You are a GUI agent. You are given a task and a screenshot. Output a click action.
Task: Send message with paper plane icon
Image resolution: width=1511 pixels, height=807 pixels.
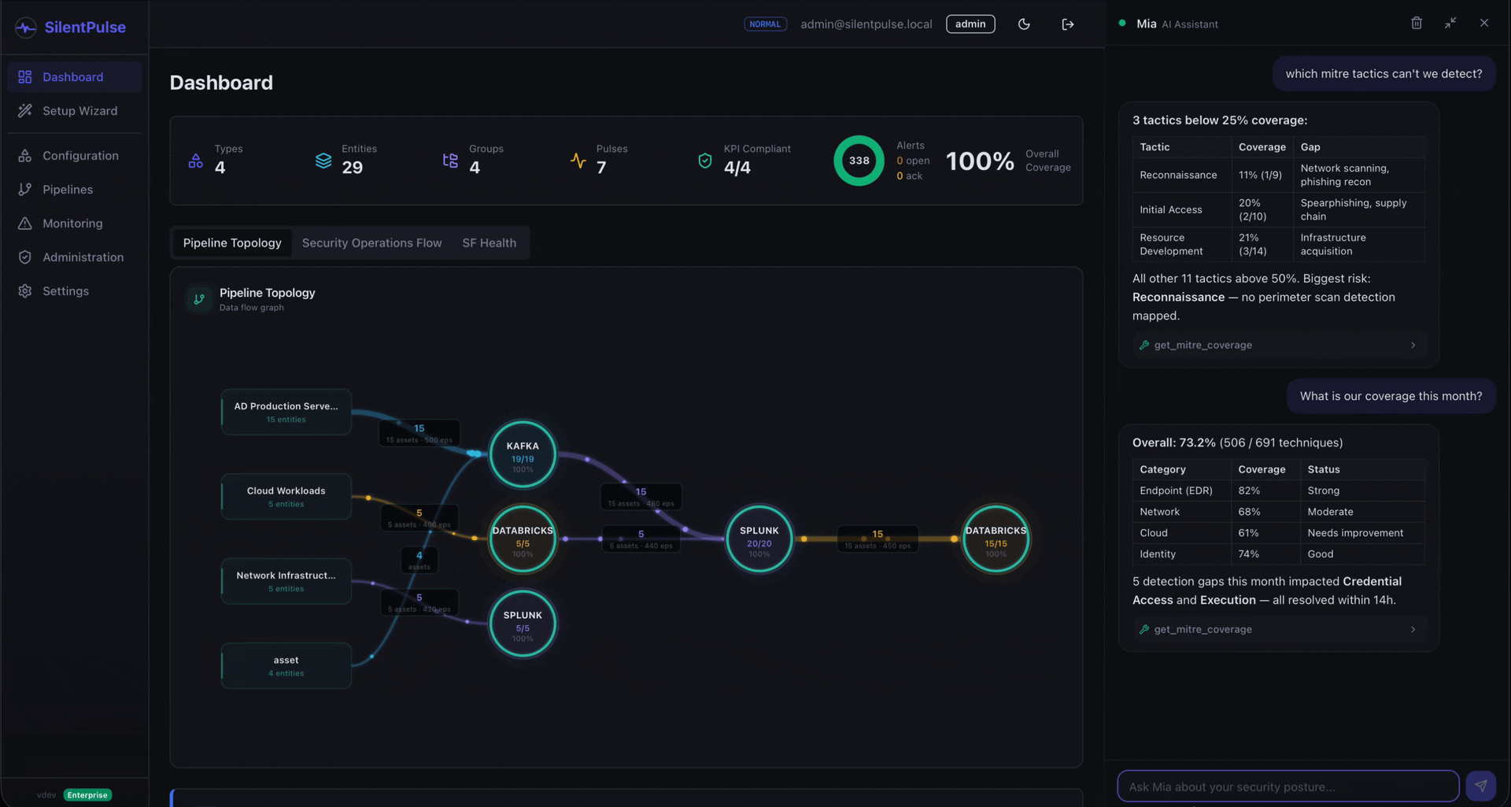(x=1480, y=786)
